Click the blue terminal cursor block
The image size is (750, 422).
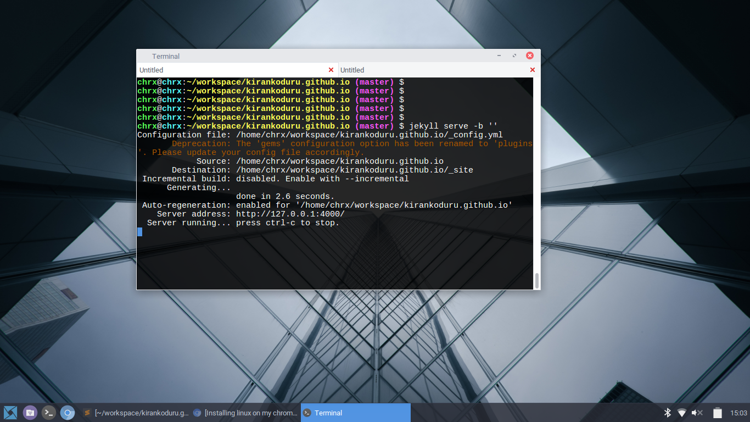(x=139, y=232)
